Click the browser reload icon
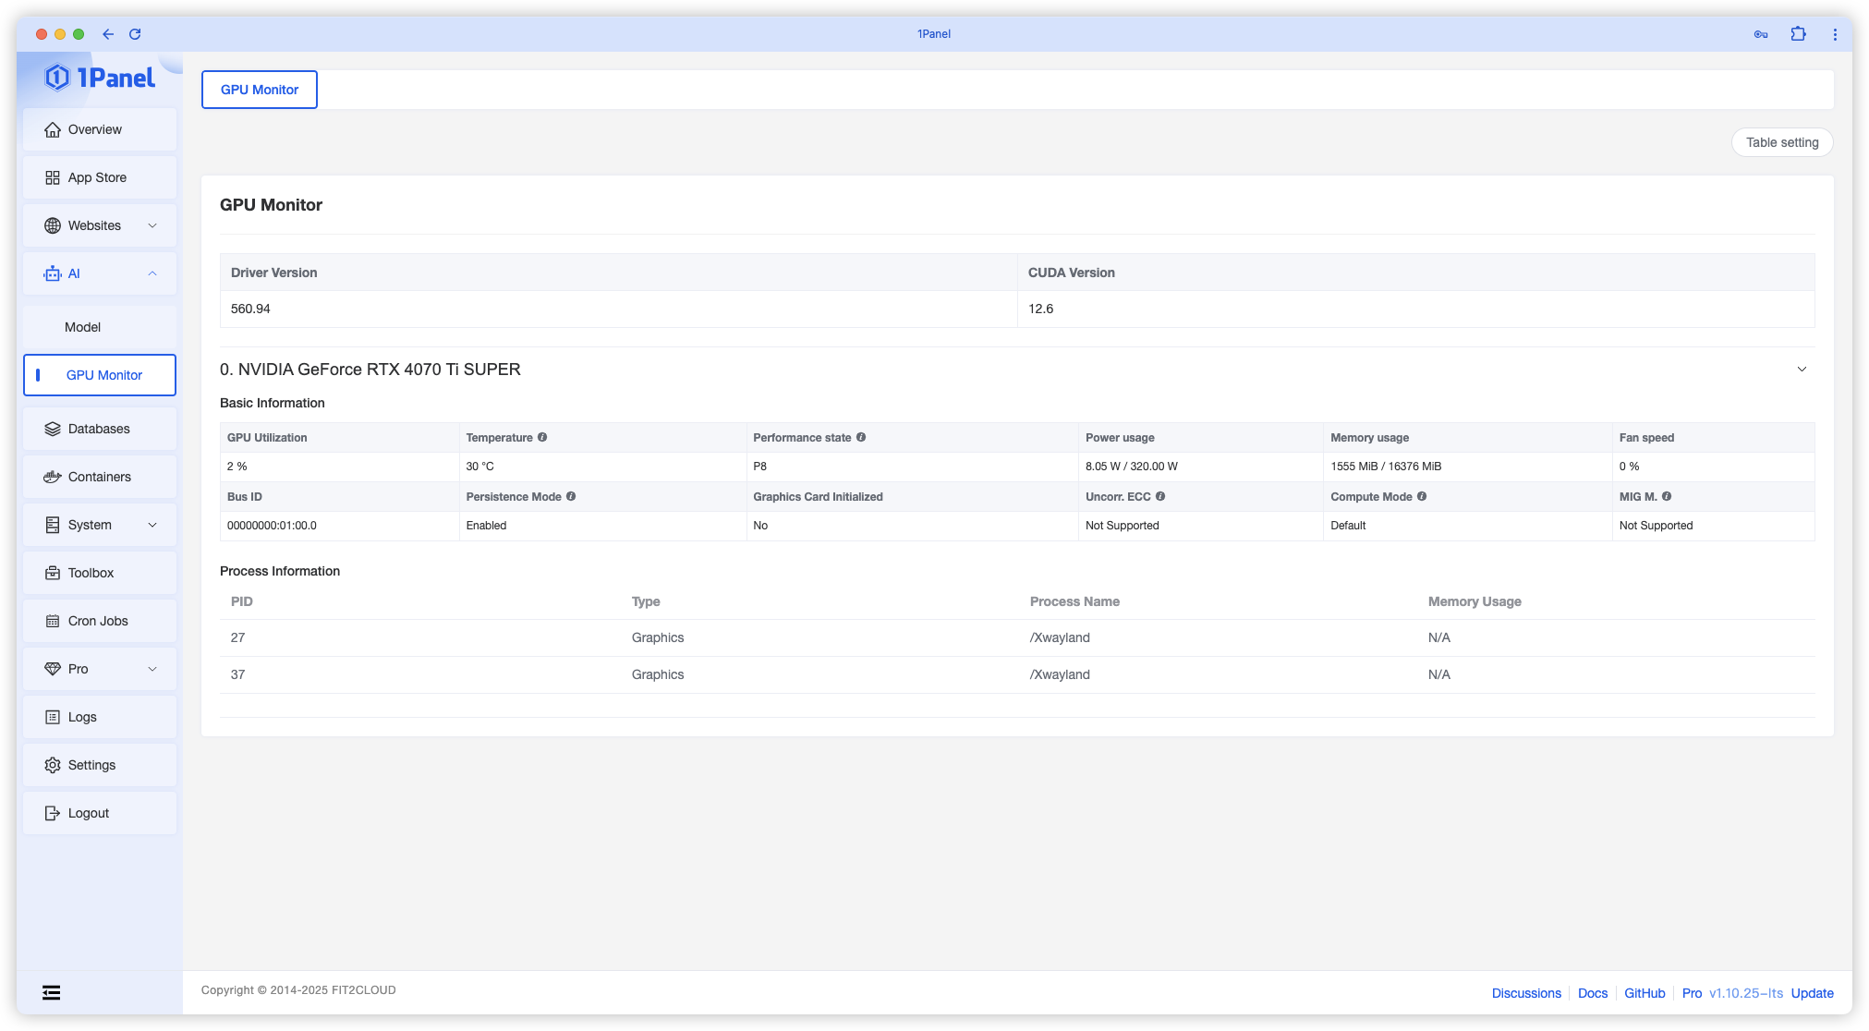The image size is (1869, 1031). pos(135,34)
